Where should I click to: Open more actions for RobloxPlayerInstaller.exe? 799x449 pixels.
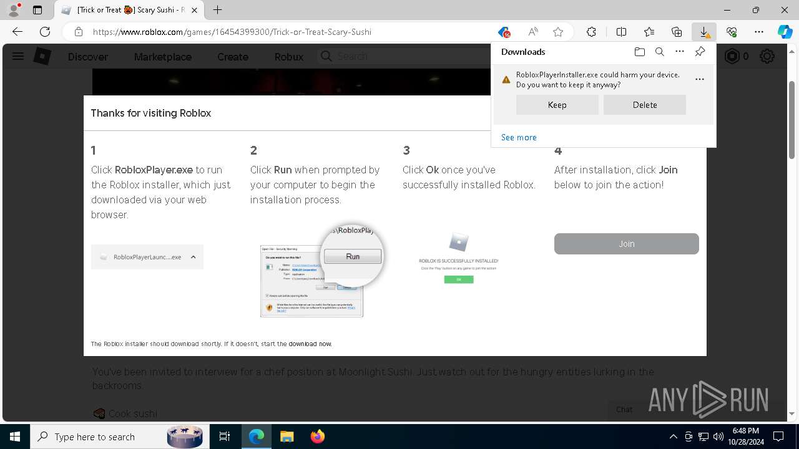[x=700, y=79]
